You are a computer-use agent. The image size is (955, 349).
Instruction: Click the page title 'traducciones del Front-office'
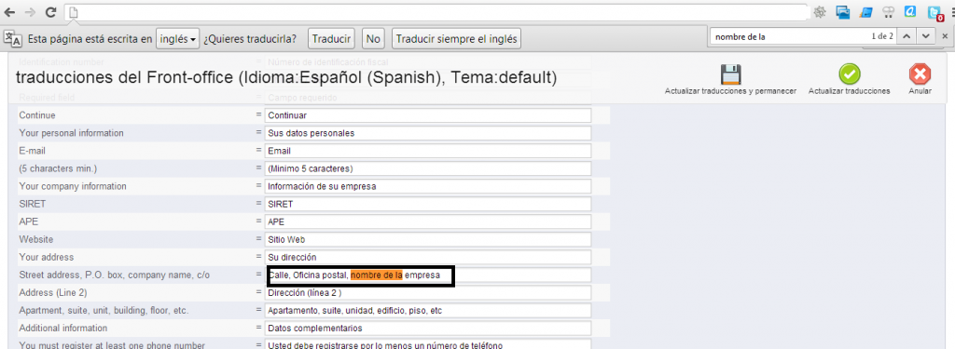286,78
